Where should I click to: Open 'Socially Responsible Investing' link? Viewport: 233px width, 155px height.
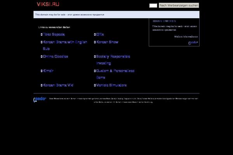(113, 60)
